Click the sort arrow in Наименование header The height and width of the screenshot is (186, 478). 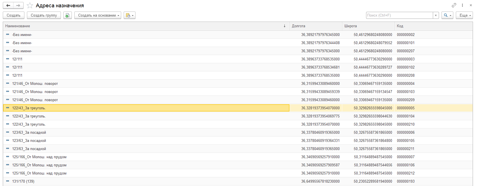coord(284,26)
